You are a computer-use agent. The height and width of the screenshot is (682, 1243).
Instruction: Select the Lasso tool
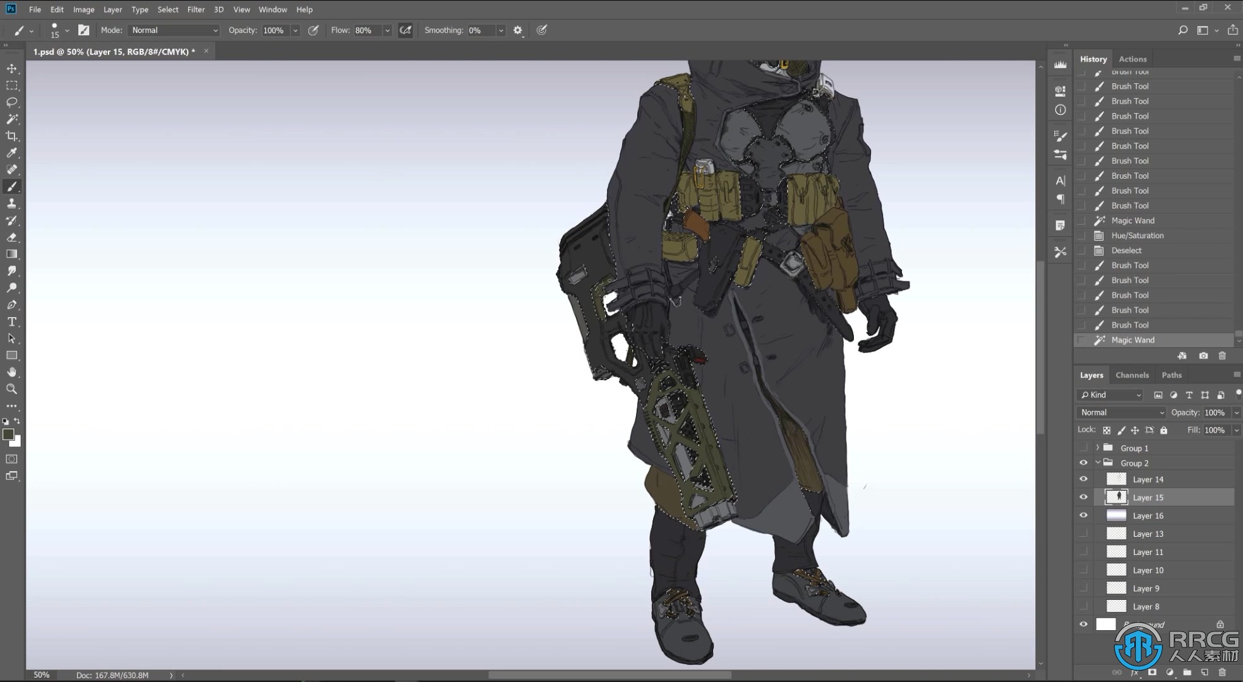tap(12, 102)
